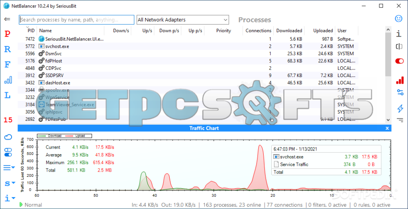Image resolution: width=408 pixels, height=209 pixels.
Task: Open the L sidebar section
Action: coord(8,95)
